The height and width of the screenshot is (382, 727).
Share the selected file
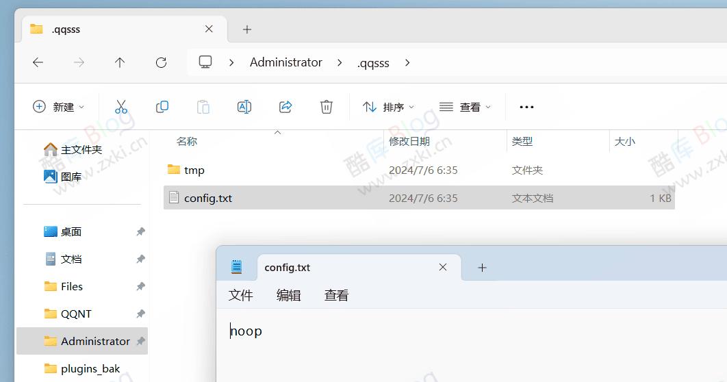point(285,107)
